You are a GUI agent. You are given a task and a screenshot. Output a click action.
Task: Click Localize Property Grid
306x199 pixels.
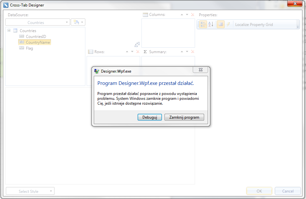point(254,25)
